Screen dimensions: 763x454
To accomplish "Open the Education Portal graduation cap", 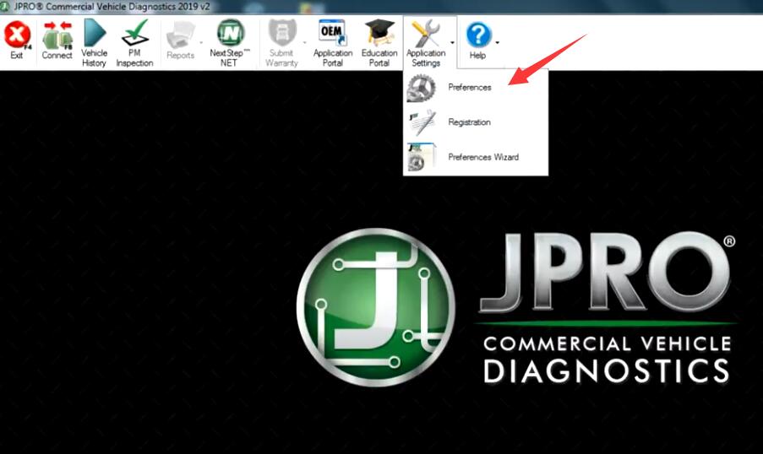I will point(379,33).
